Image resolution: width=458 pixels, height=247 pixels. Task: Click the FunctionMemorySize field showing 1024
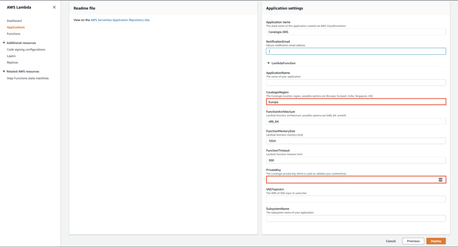[x=356, y=141]
